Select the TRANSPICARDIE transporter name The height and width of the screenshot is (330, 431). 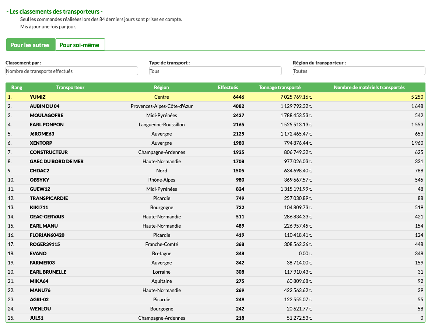[x=49, y=198]
